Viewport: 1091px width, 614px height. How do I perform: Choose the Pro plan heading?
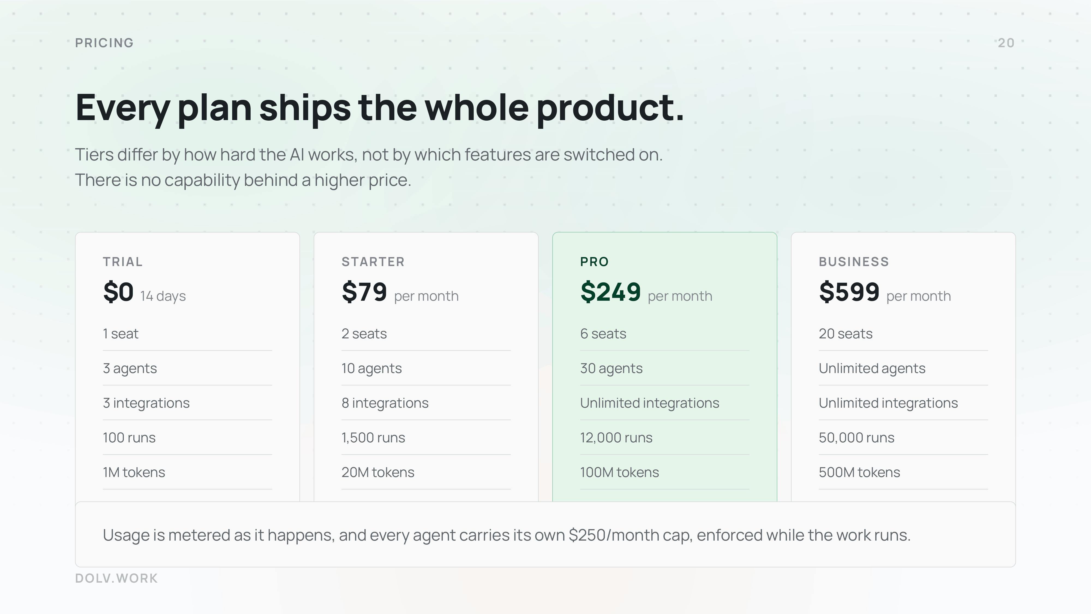click(x=595, y=262)
